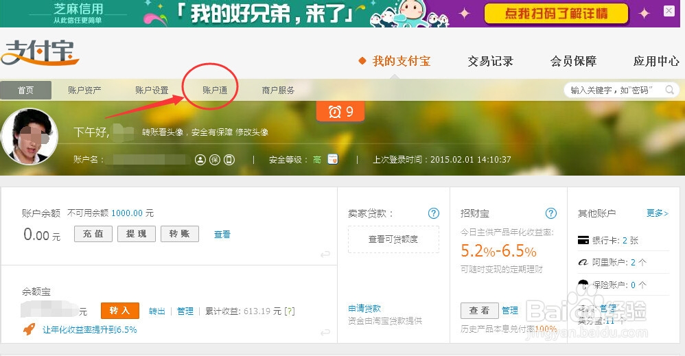Click the 充值 button
The height and width of the screenshot is (356, 685).
click(93, 234)
